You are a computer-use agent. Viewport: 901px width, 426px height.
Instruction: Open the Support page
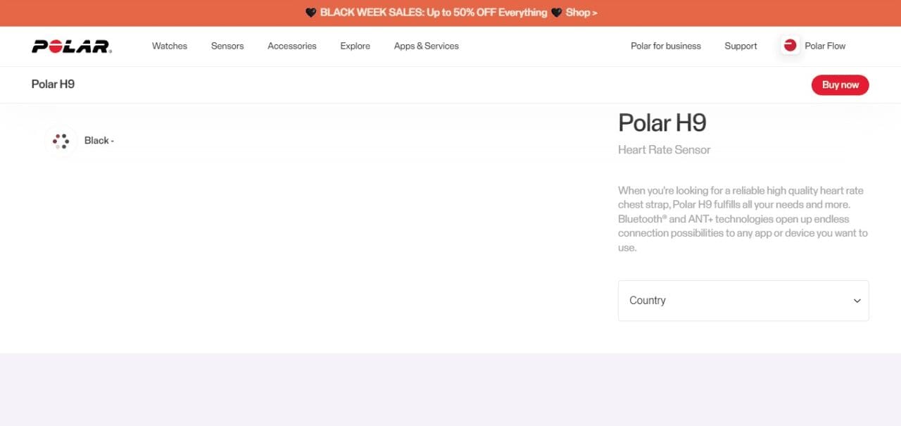[741, 46]
